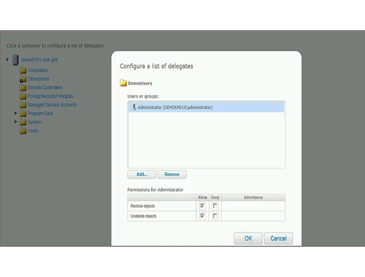Select the Managed Service Accounts link

[x=52, y=105]
